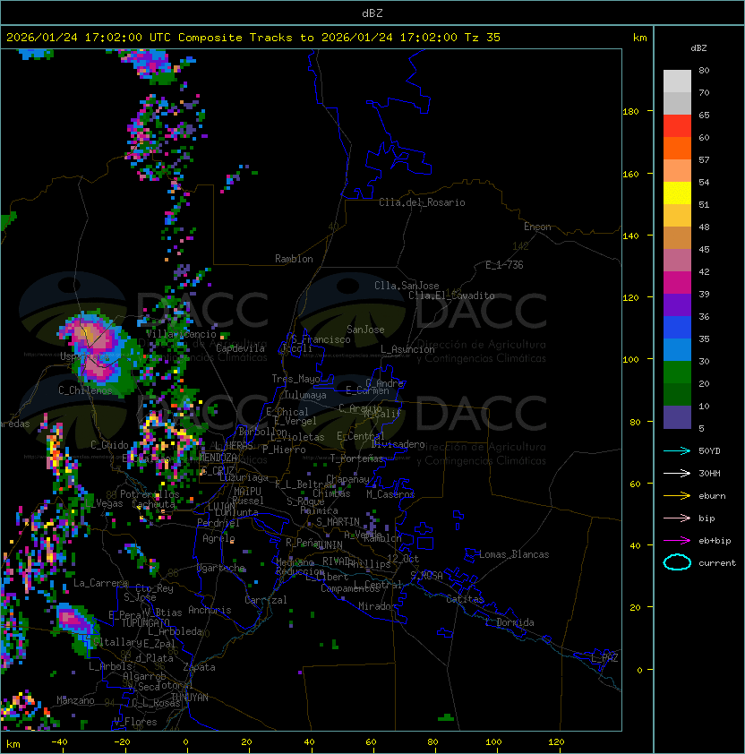Click the MENDOZA city label
This screenshot has width=745, height=754.
click(x=218, y=458)
